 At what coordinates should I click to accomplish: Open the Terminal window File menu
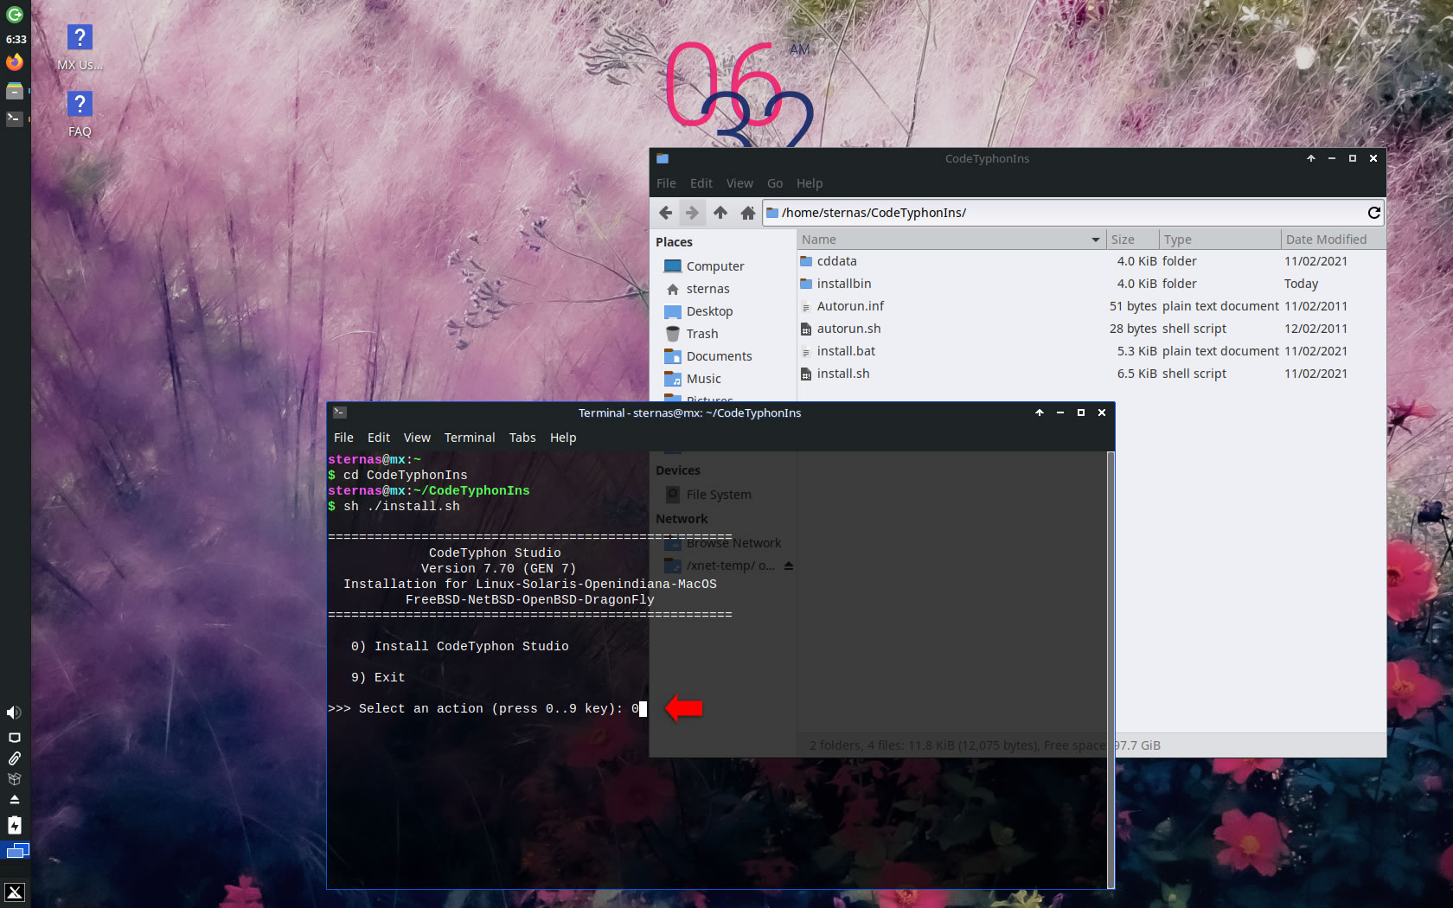(x=343, y=438)
